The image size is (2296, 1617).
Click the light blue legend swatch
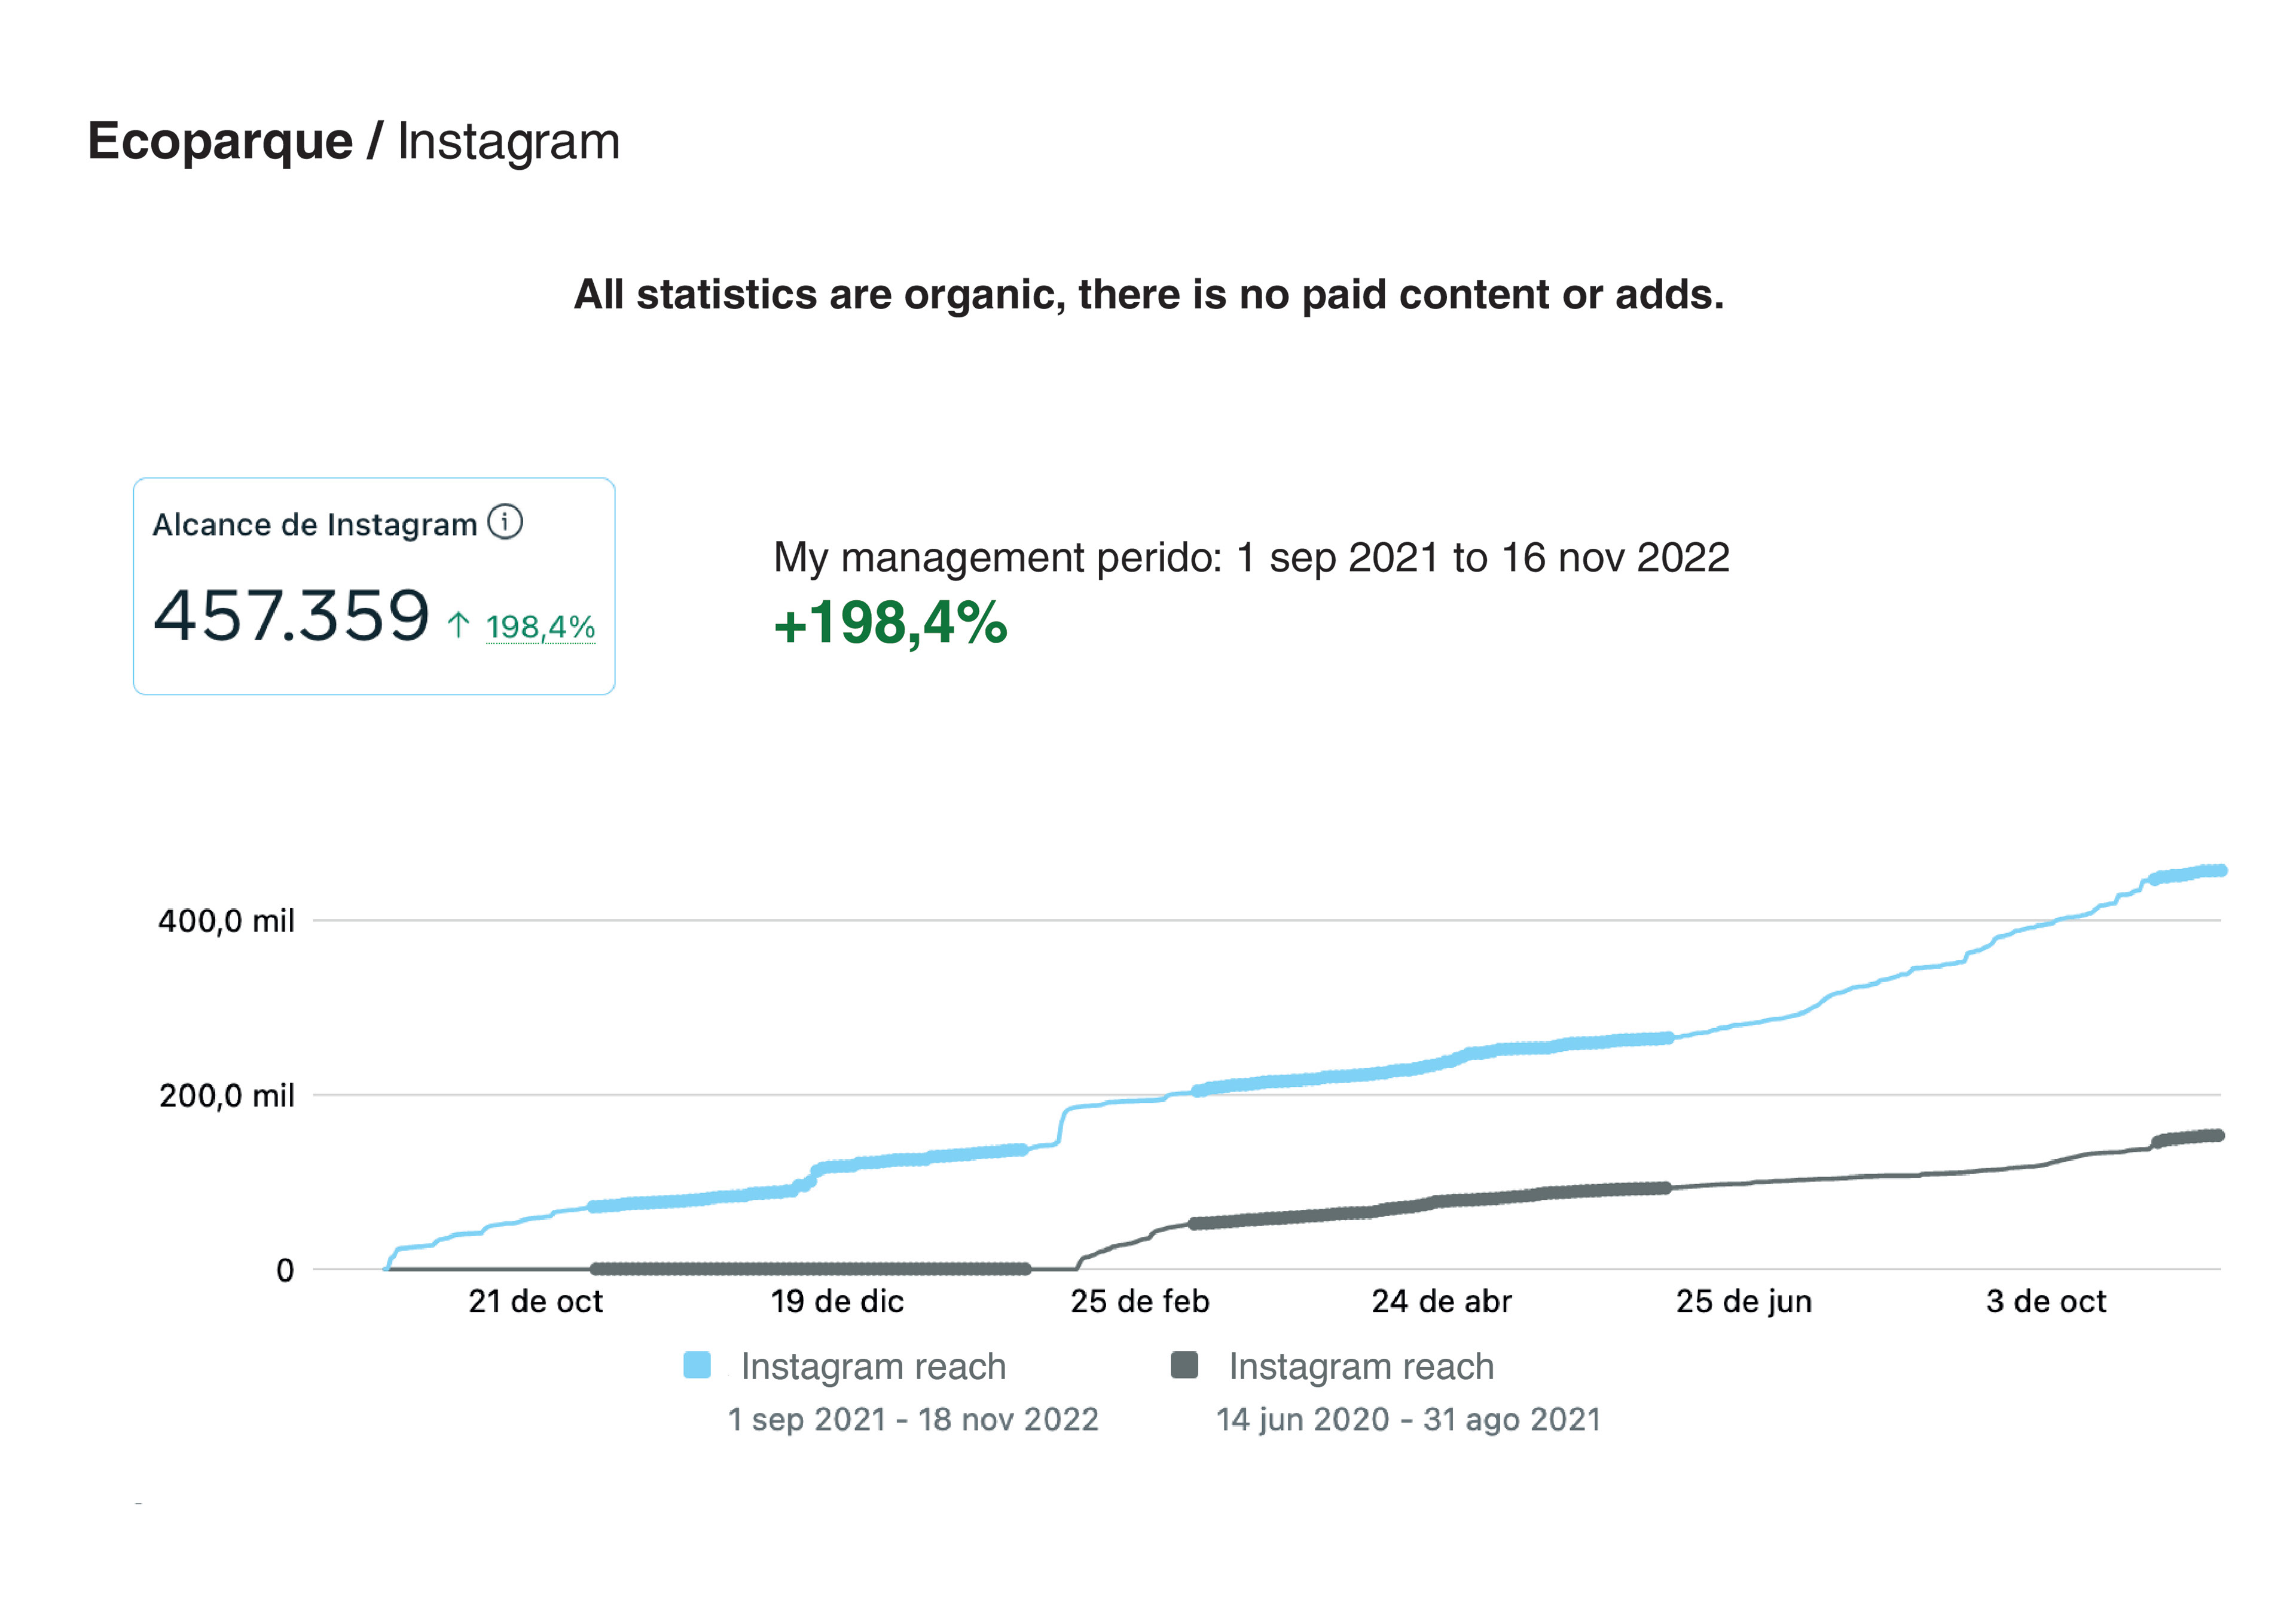pos(697,1365)
